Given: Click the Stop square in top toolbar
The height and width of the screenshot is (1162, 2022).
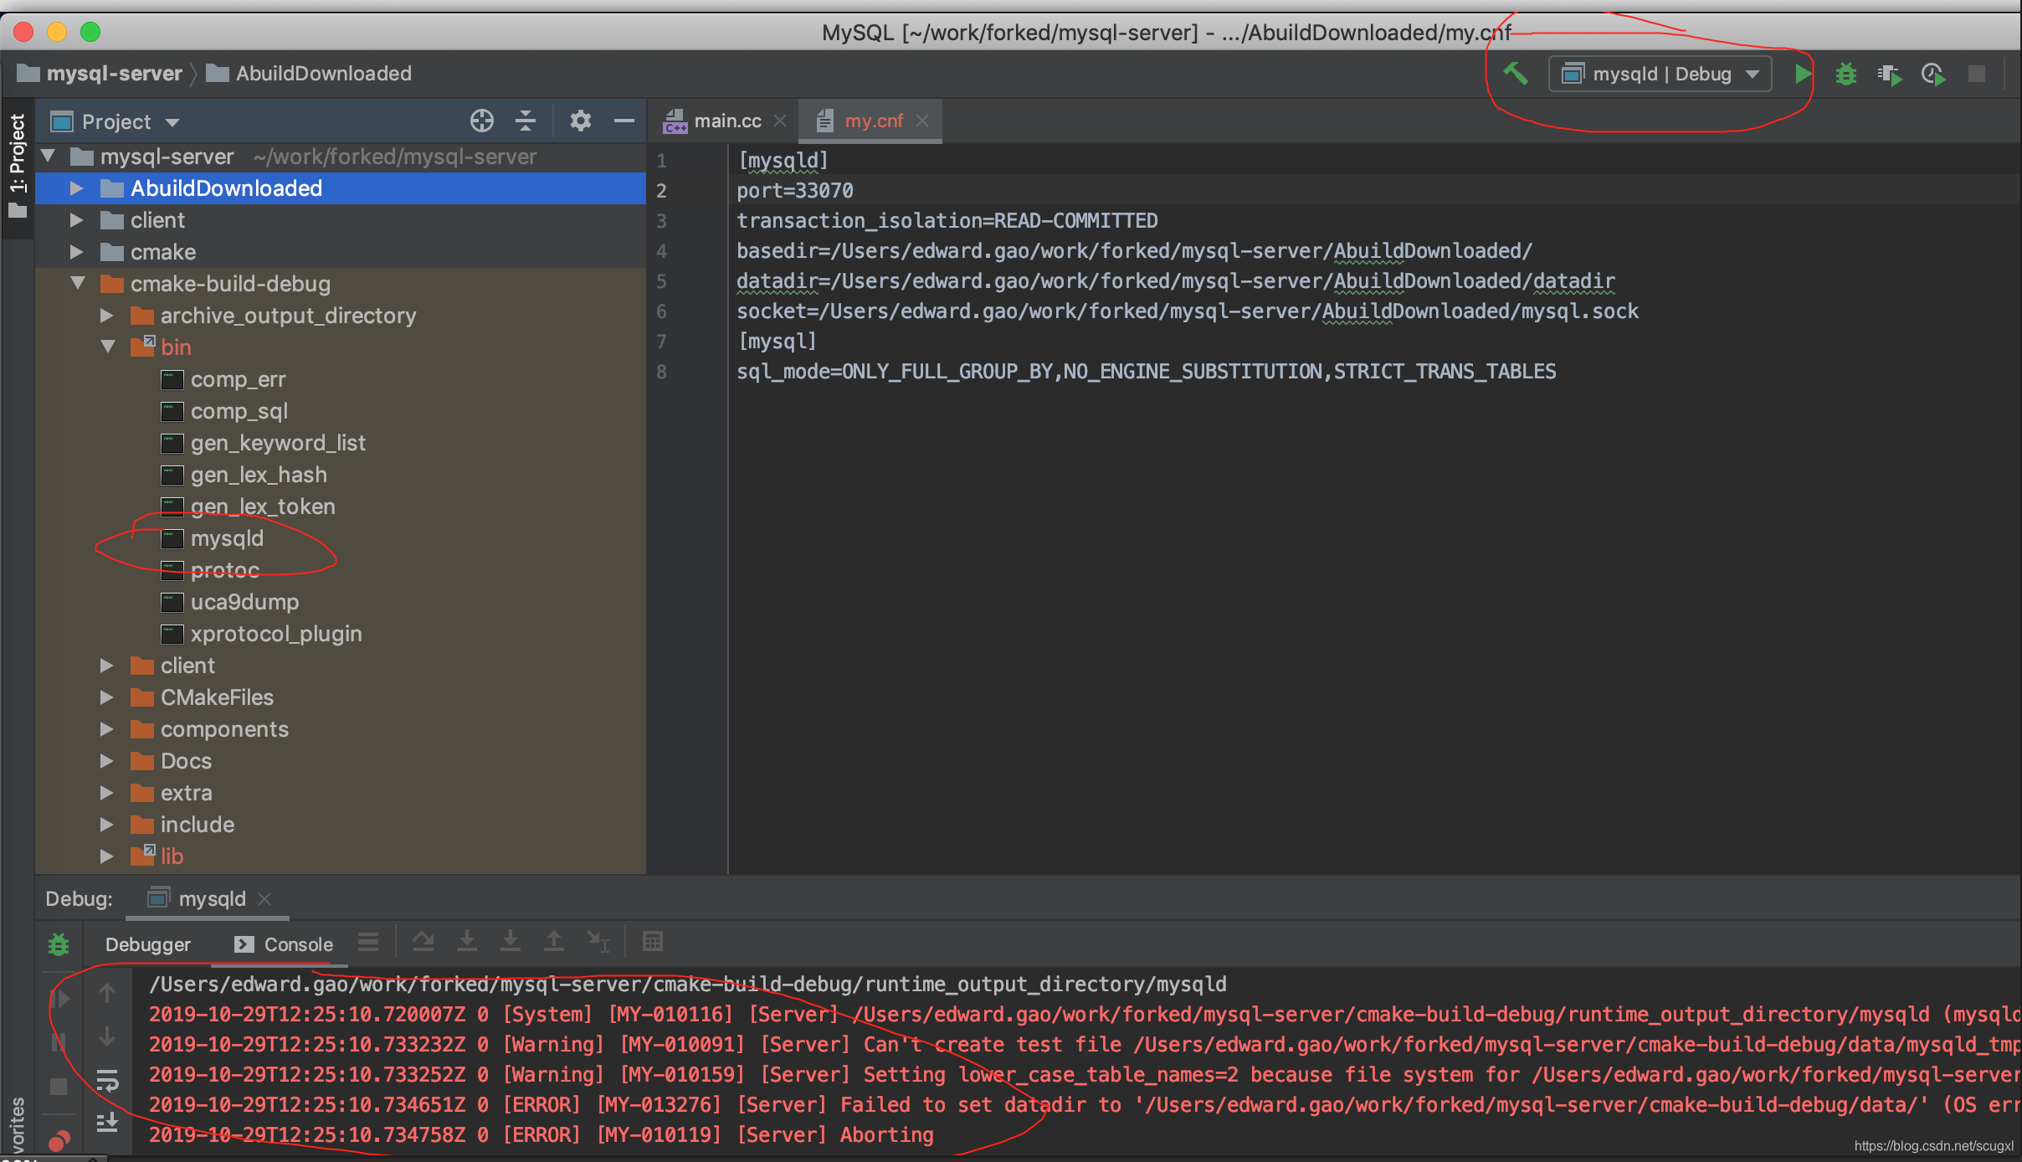Looking at the screenshot, I should pos(1977,75).
